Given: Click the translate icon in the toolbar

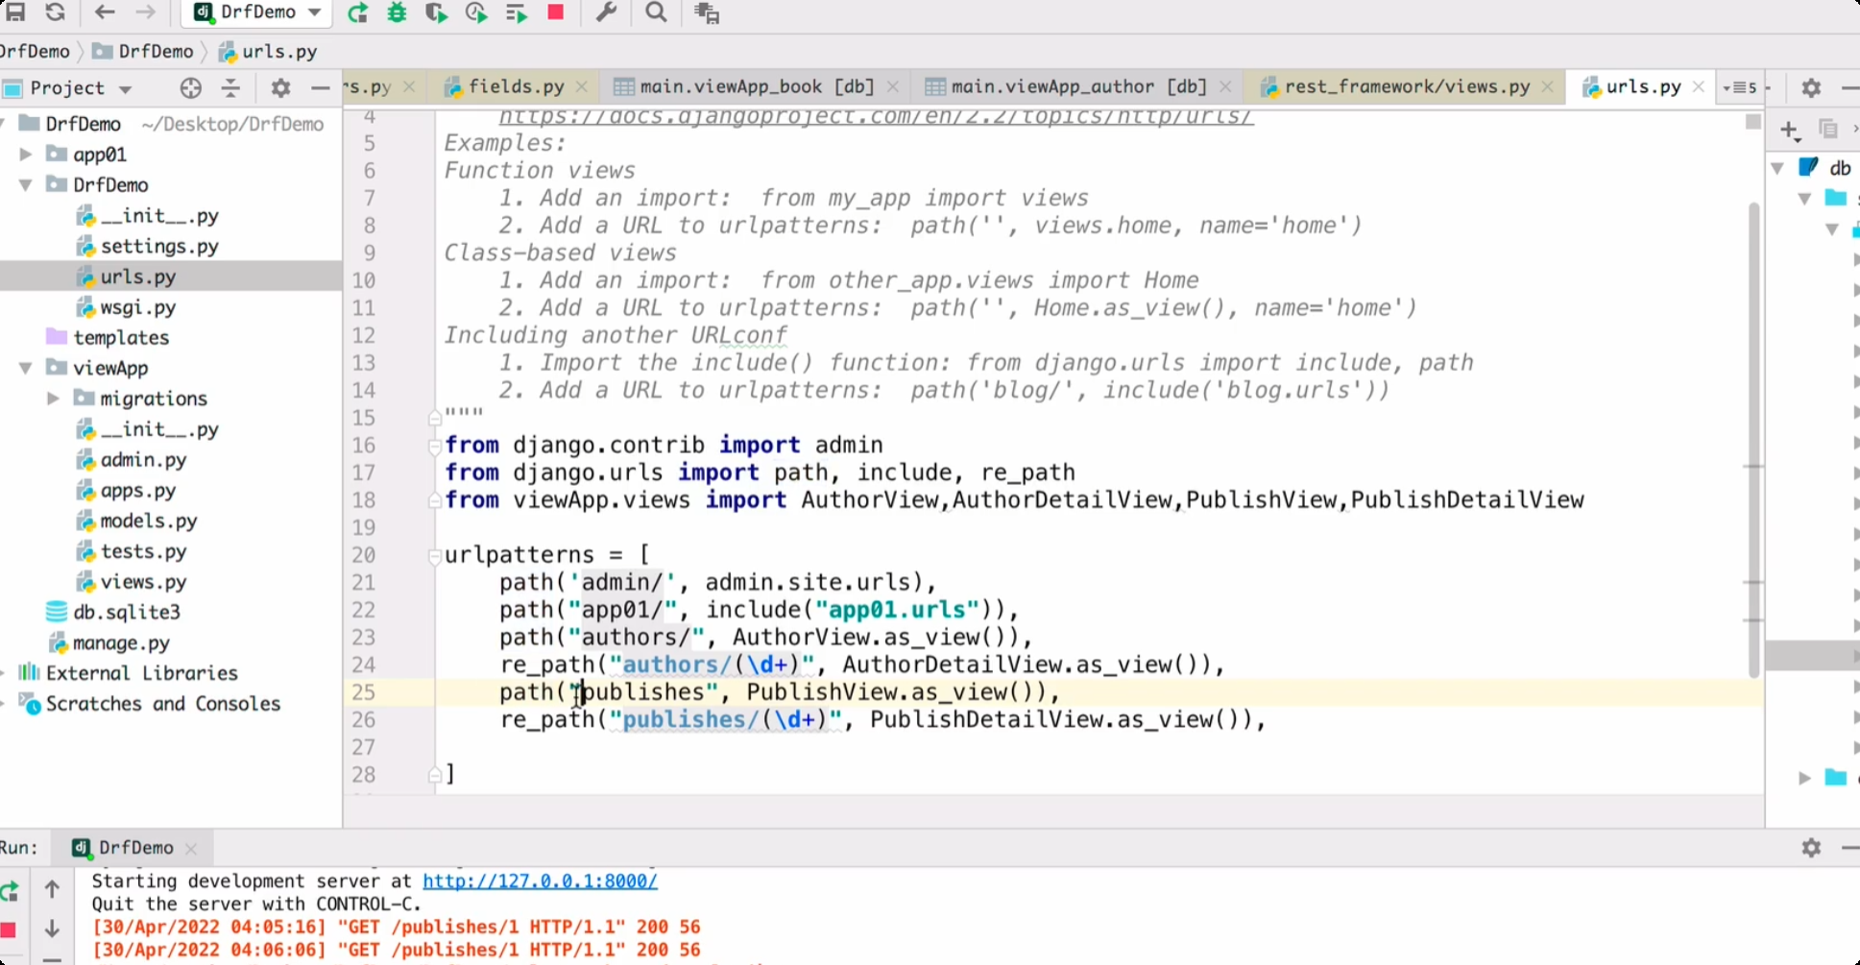Looking at the screenshot, I should 707,12.
